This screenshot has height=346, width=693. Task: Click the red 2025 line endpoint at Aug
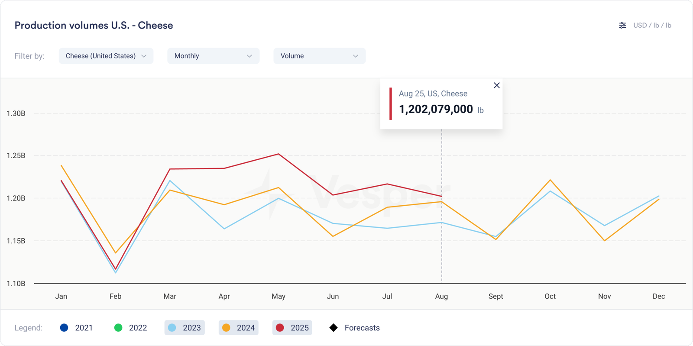tap(441, 196)
